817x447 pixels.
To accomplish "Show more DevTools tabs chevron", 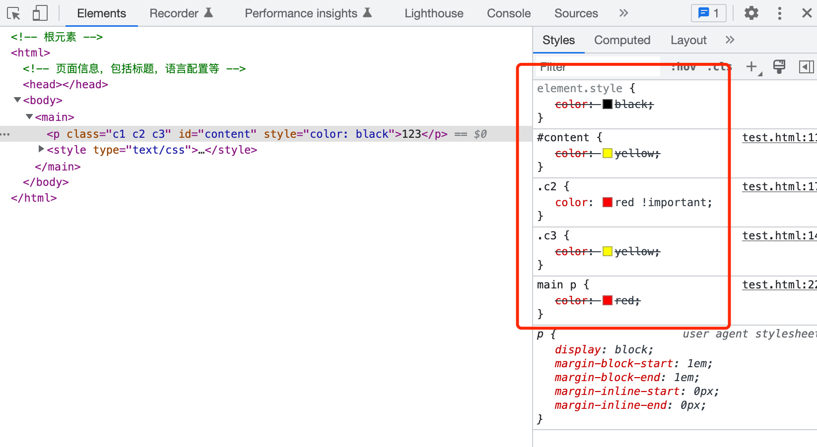I will coord(624,13).
